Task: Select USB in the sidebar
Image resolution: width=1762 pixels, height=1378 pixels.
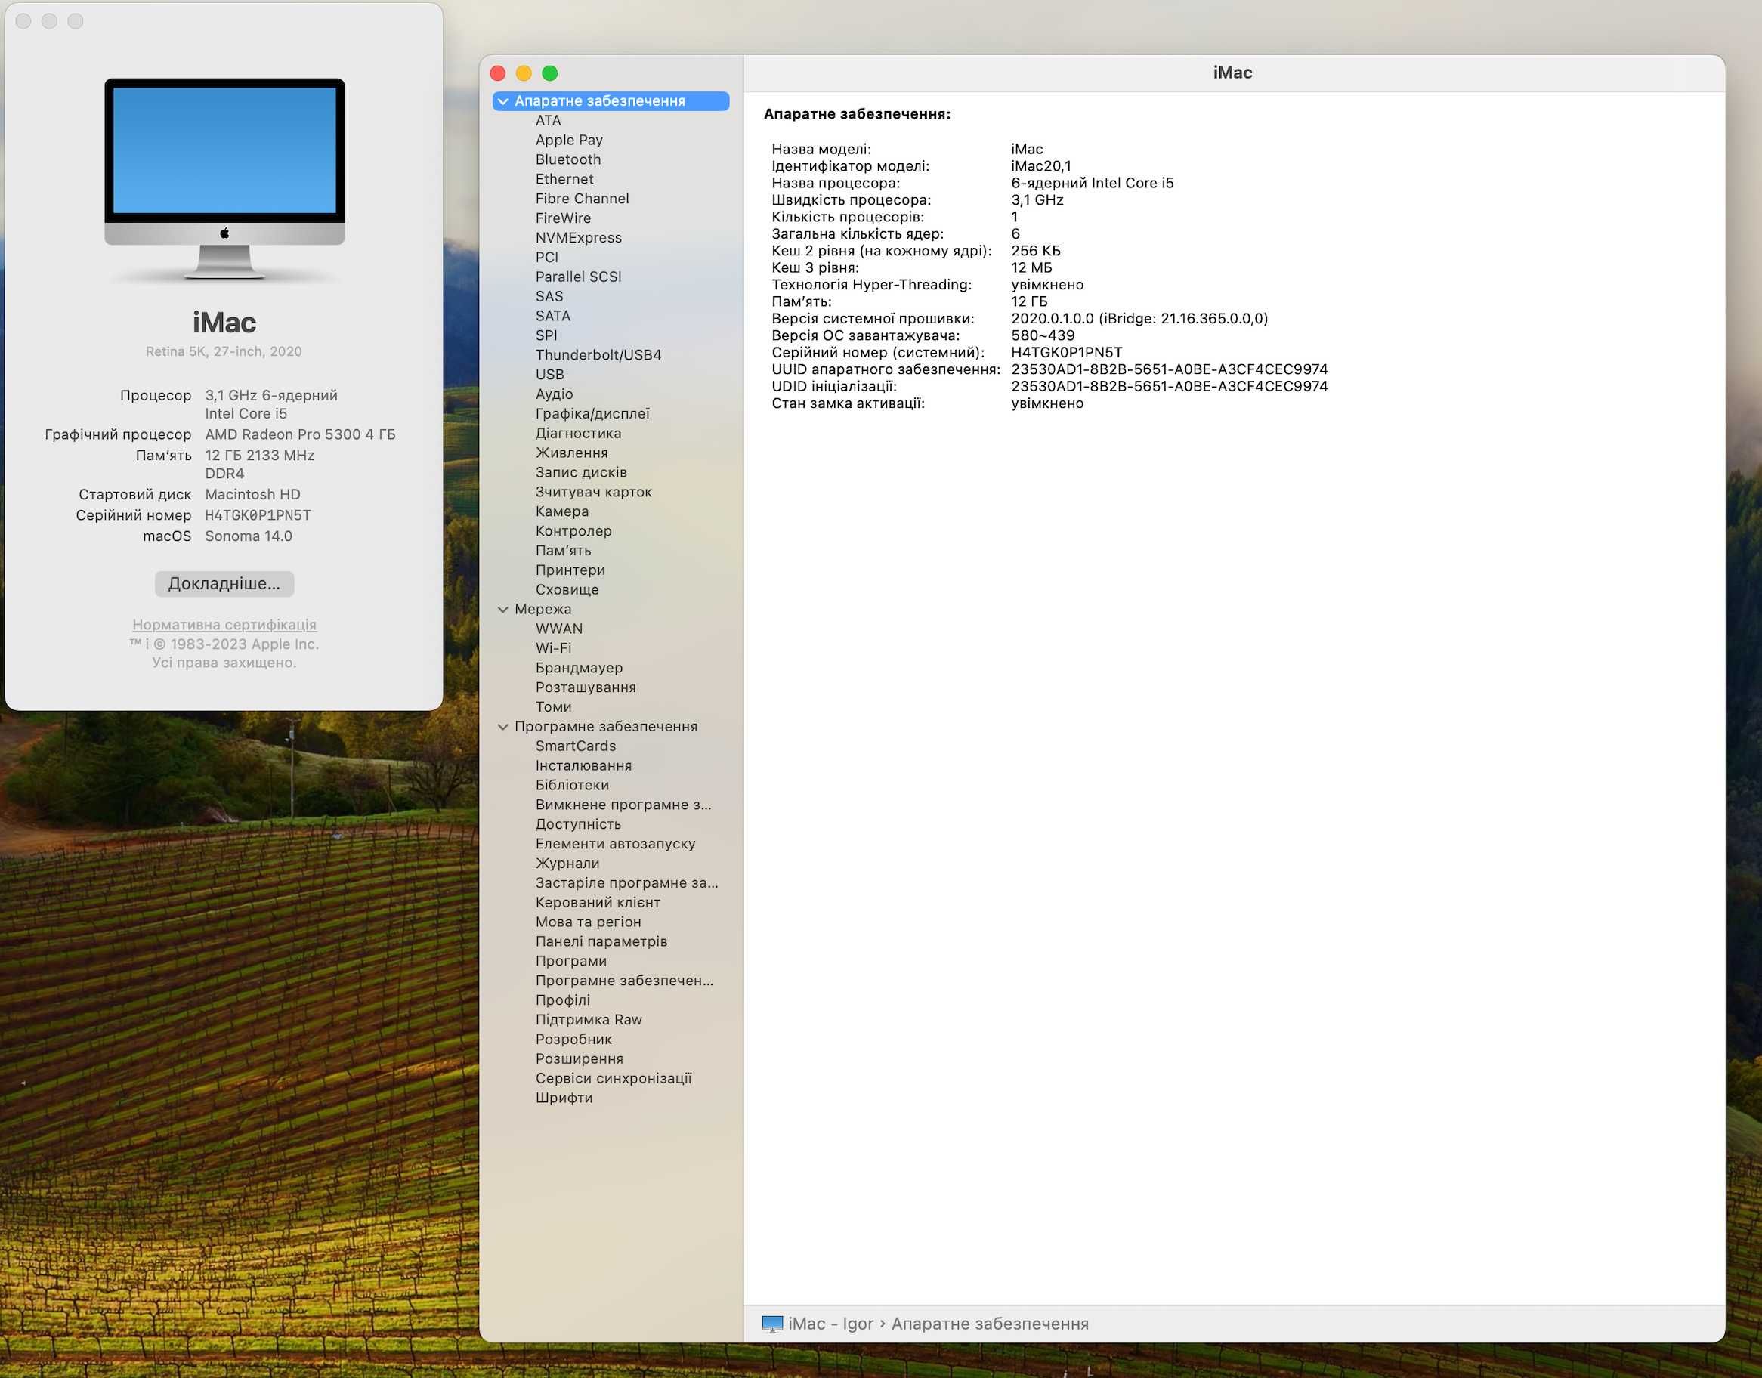Action: click(549, 375)
